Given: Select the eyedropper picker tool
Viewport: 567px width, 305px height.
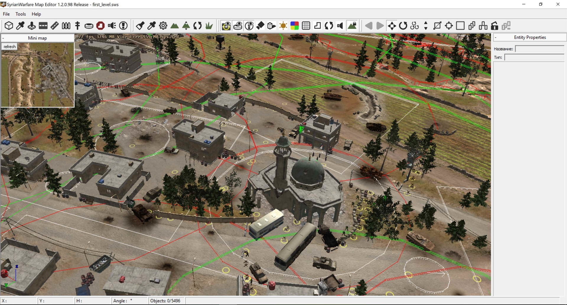Looking at the screenshot, I should (20, 26).
